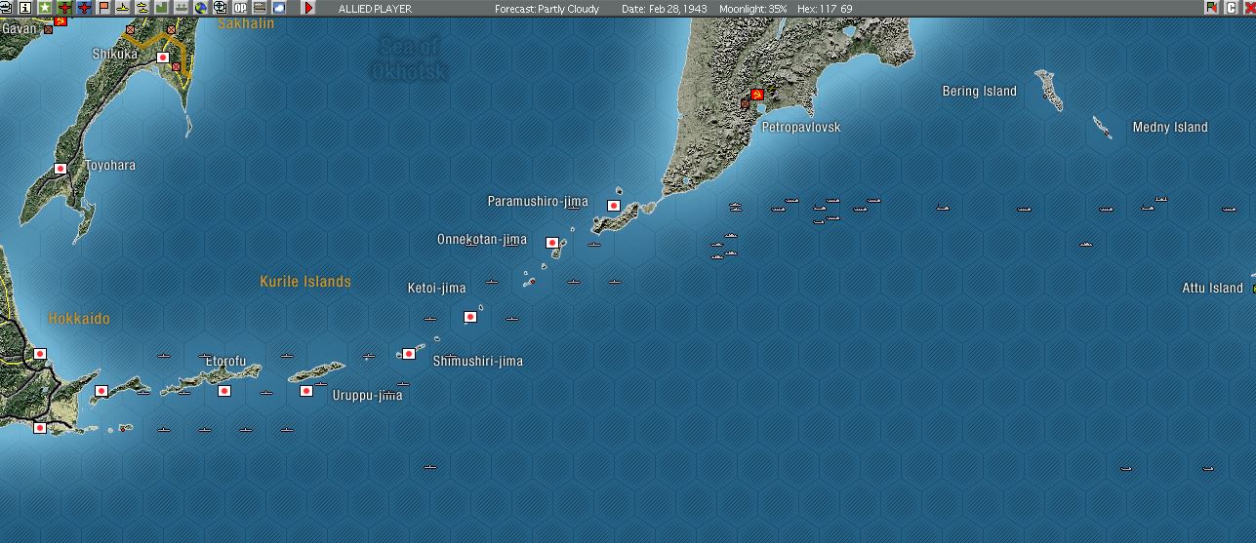The height and width of the screenshot is (543, 1256).
Task: Click the 'Medny Island' map label
Action: click(x=1170, y=127)
